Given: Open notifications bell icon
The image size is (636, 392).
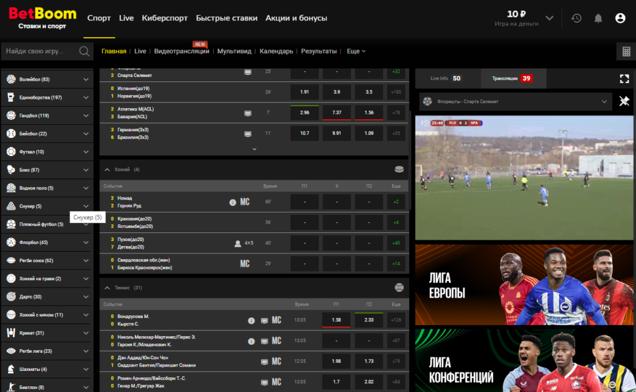Looking at the screenshot, I should 598,18.
